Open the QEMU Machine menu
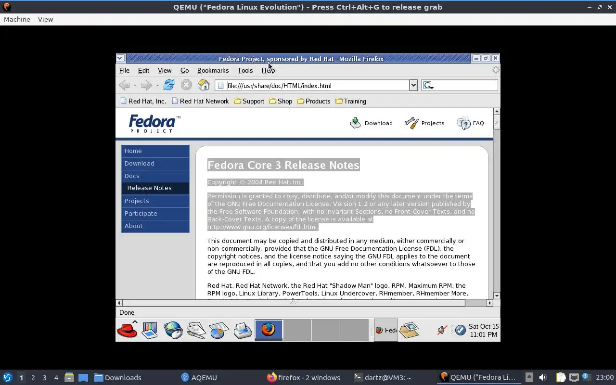This screenshot has width=616, height=385. tap(17, 19)
